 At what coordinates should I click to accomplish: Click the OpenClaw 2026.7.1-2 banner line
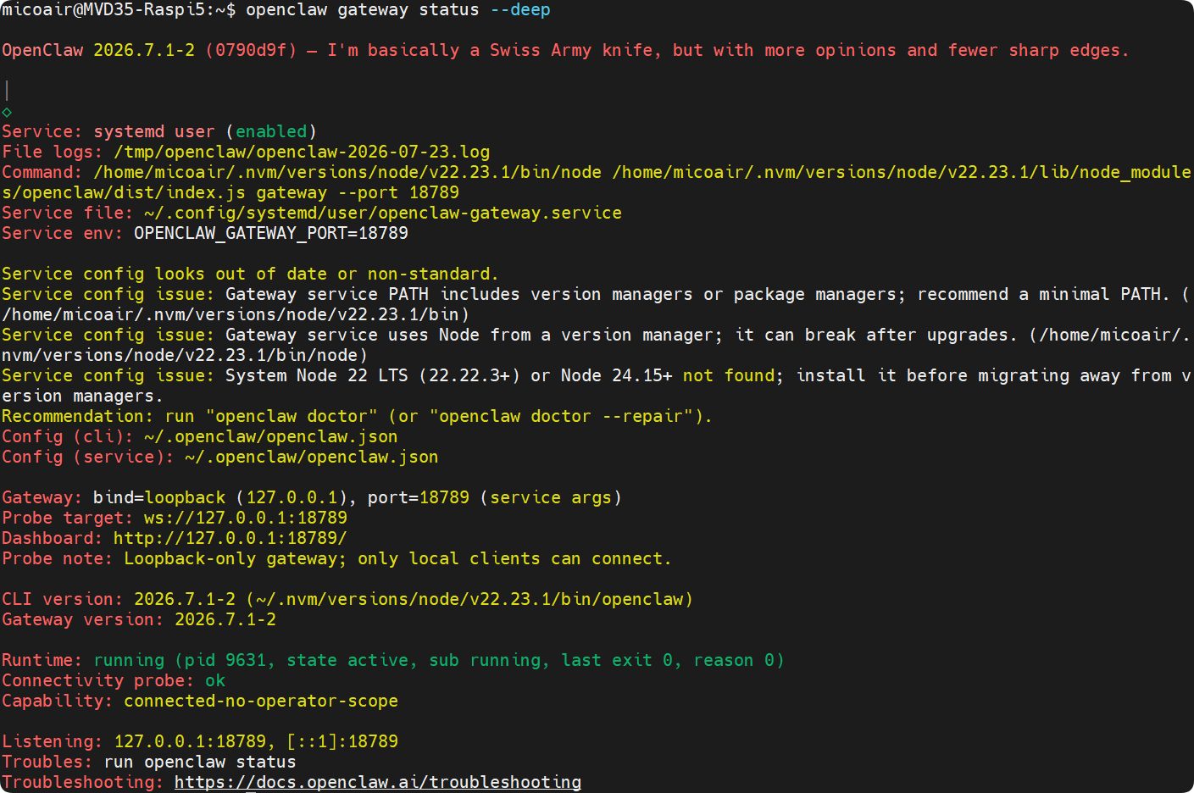[565, 50]
